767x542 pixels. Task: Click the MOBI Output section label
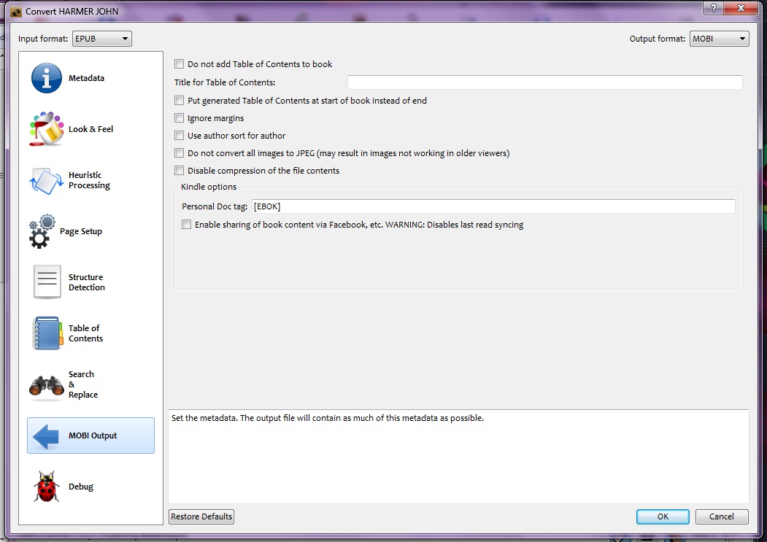tap(93, 435)
